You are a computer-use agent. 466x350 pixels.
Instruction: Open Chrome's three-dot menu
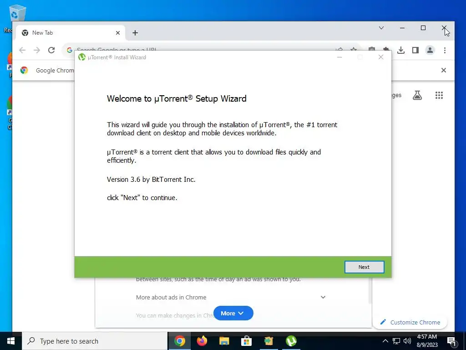pos(445,50)
